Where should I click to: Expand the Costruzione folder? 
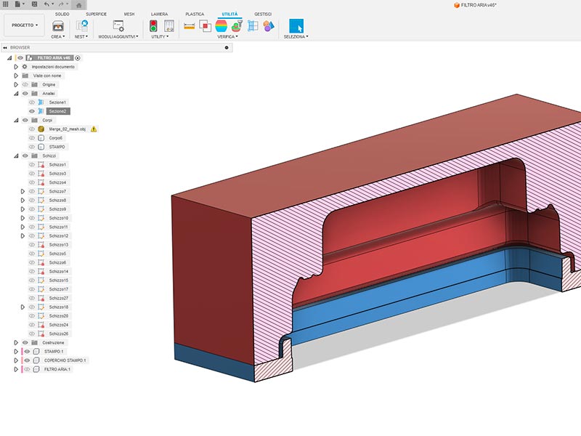[x=15, y=342]
